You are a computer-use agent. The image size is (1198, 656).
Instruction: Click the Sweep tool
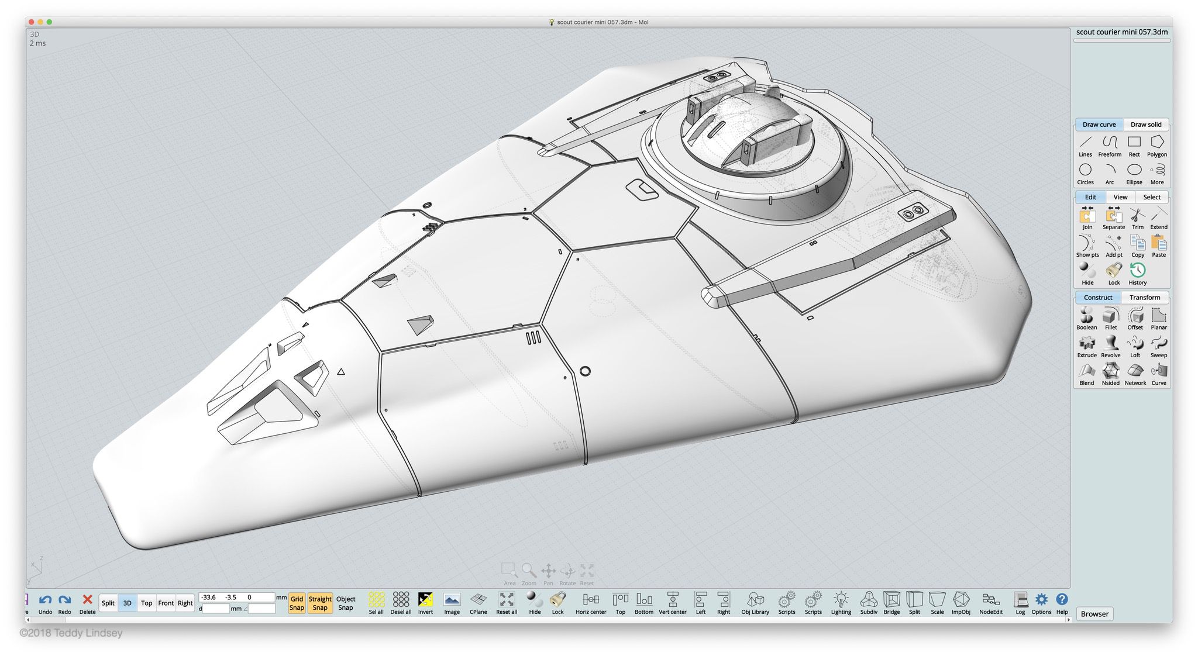coord(1159,347)
